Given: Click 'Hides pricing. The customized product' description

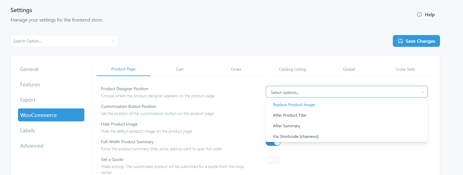Looking at the screenshot, I should 172,169.
